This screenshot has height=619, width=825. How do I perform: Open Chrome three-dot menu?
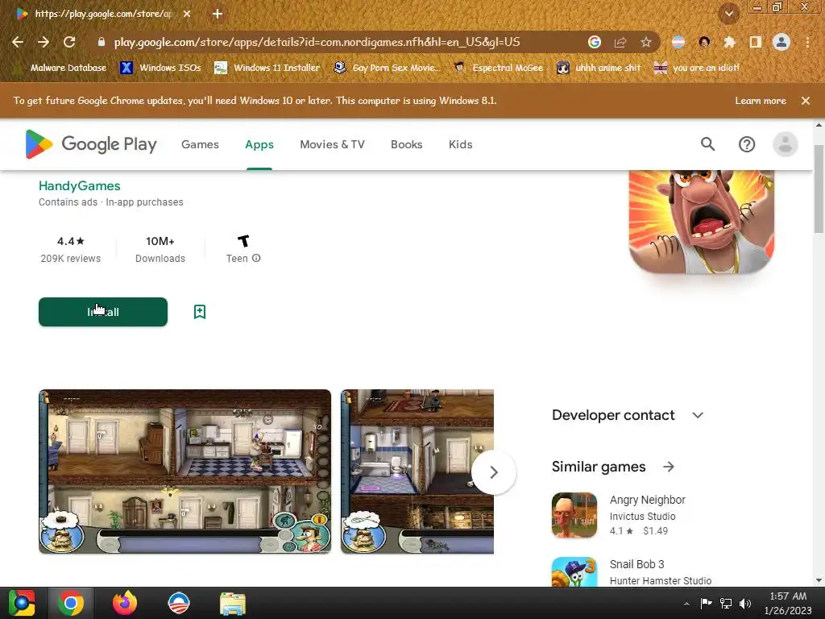pyautogui.click(x=807, y=42)
